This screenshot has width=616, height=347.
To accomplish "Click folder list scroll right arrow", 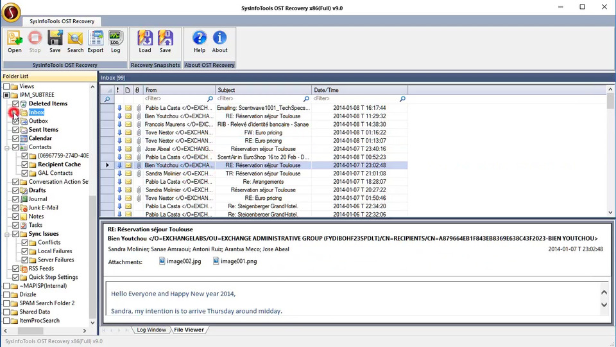I will coord(85,331).
